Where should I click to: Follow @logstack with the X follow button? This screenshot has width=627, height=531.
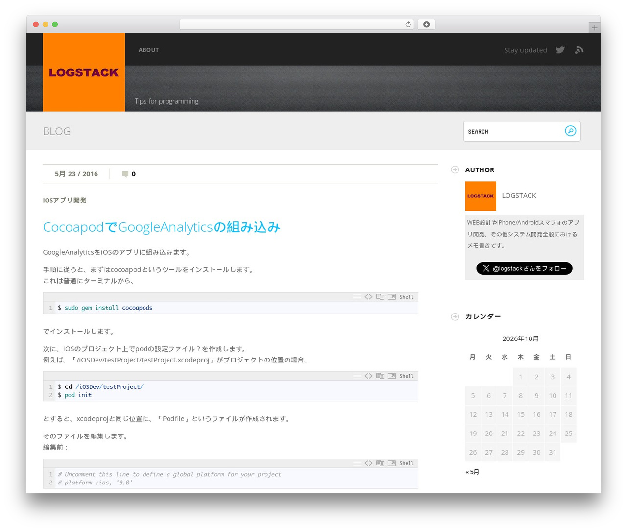[x=524, y=268]
